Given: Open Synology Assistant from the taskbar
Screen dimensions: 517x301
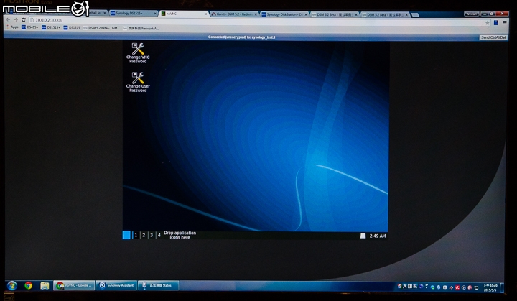Looking at the screenshot, I should pyautogui.click(x=116, y=285).
